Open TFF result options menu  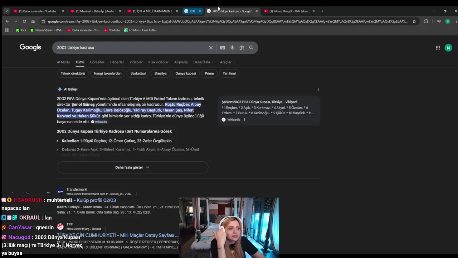coord(106,229)
